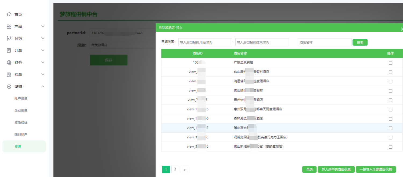Tick the checkbox for 广东温泉宾馆

[390, 63]
